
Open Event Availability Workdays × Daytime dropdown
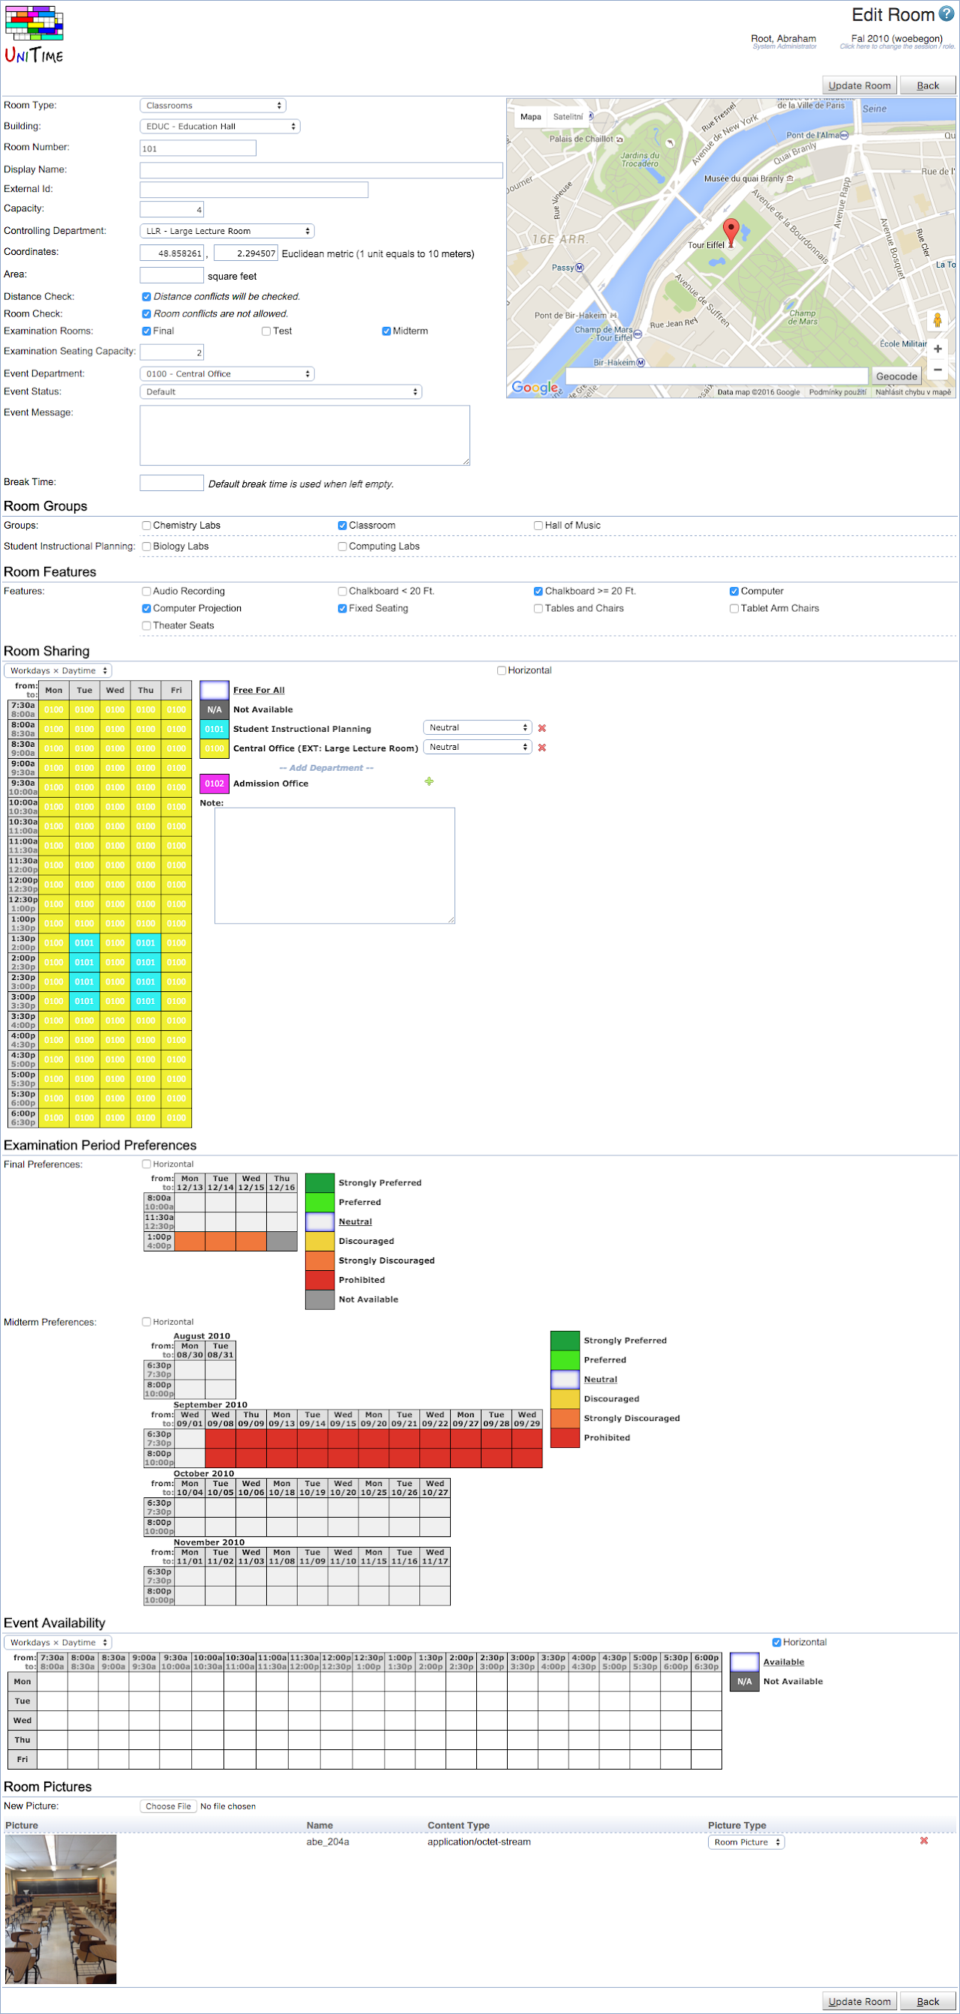click(x=58, y=1642)
